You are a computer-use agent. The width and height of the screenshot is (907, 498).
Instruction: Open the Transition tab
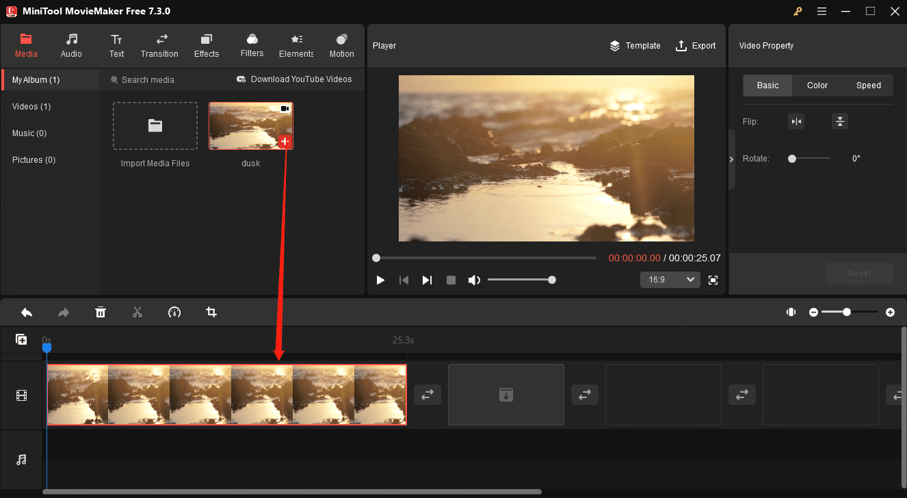[x=159, y=45]
